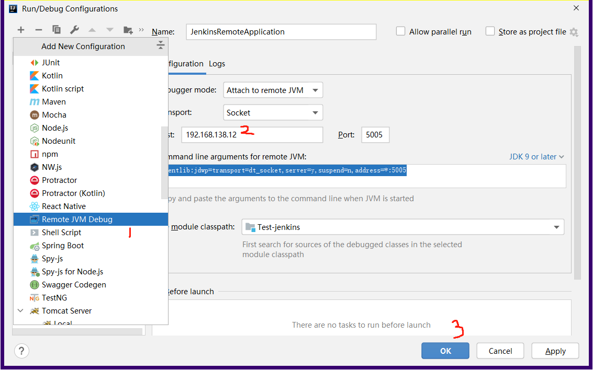The image size is (593, 370).
Task: Select JUnit configuration type
Action: coord(91,63)
